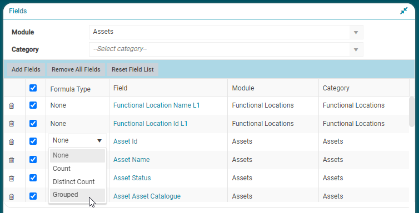Click the Add Fields button

[26, 69]
